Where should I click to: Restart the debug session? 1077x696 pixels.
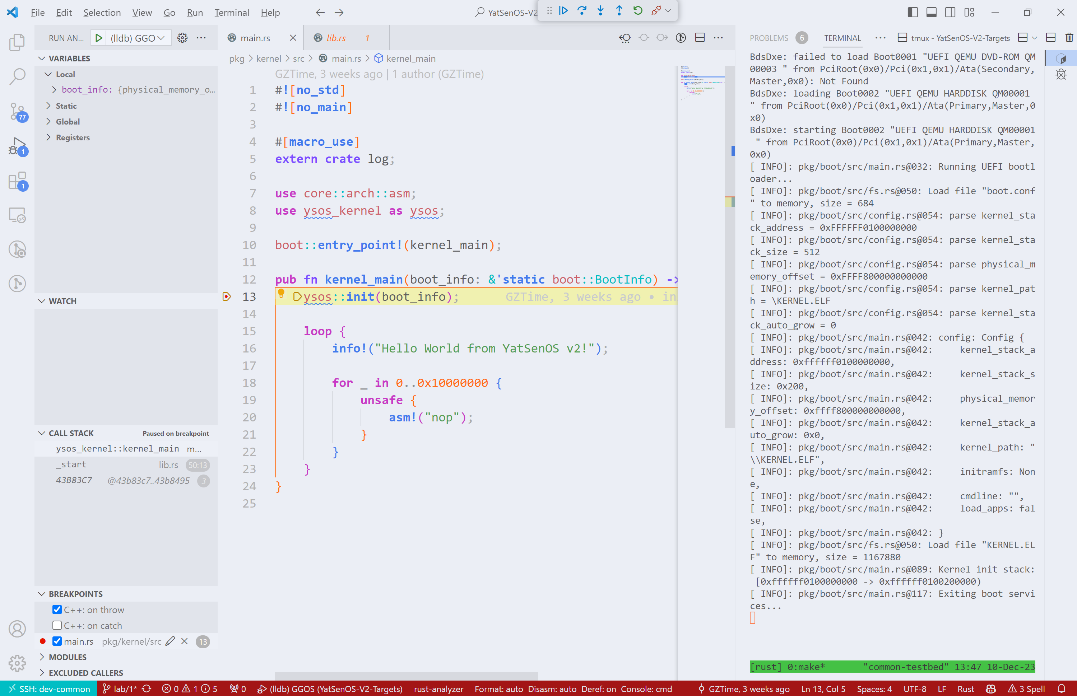(x=637, y=10)
